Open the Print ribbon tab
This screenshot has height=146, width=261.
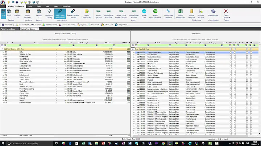30,6
